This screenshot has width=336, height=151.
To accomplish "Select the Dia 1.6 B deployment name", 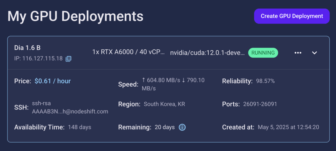I will (x=27, y=48).
